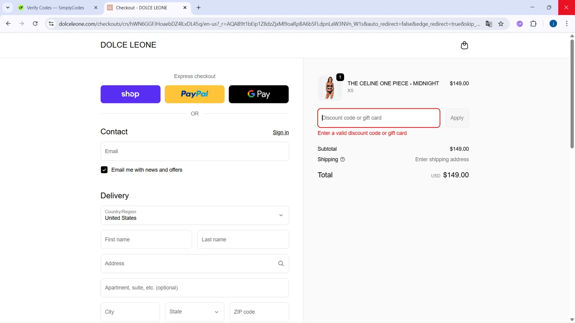This screenshot has width=575, height=323.
Task: Focus the City field
Action: (130, 312)
